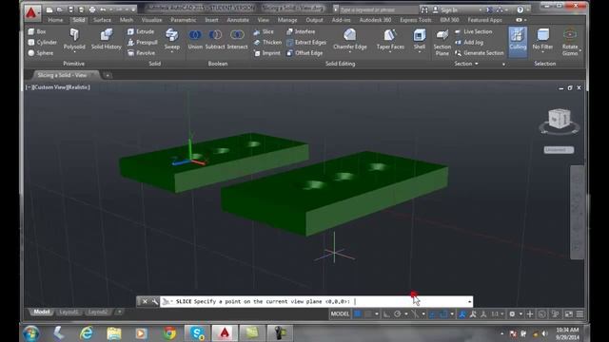The height and width of the screenshot is (342, 609).
Task: Select the Sphere primitive tool
Action: pos(40,53)
